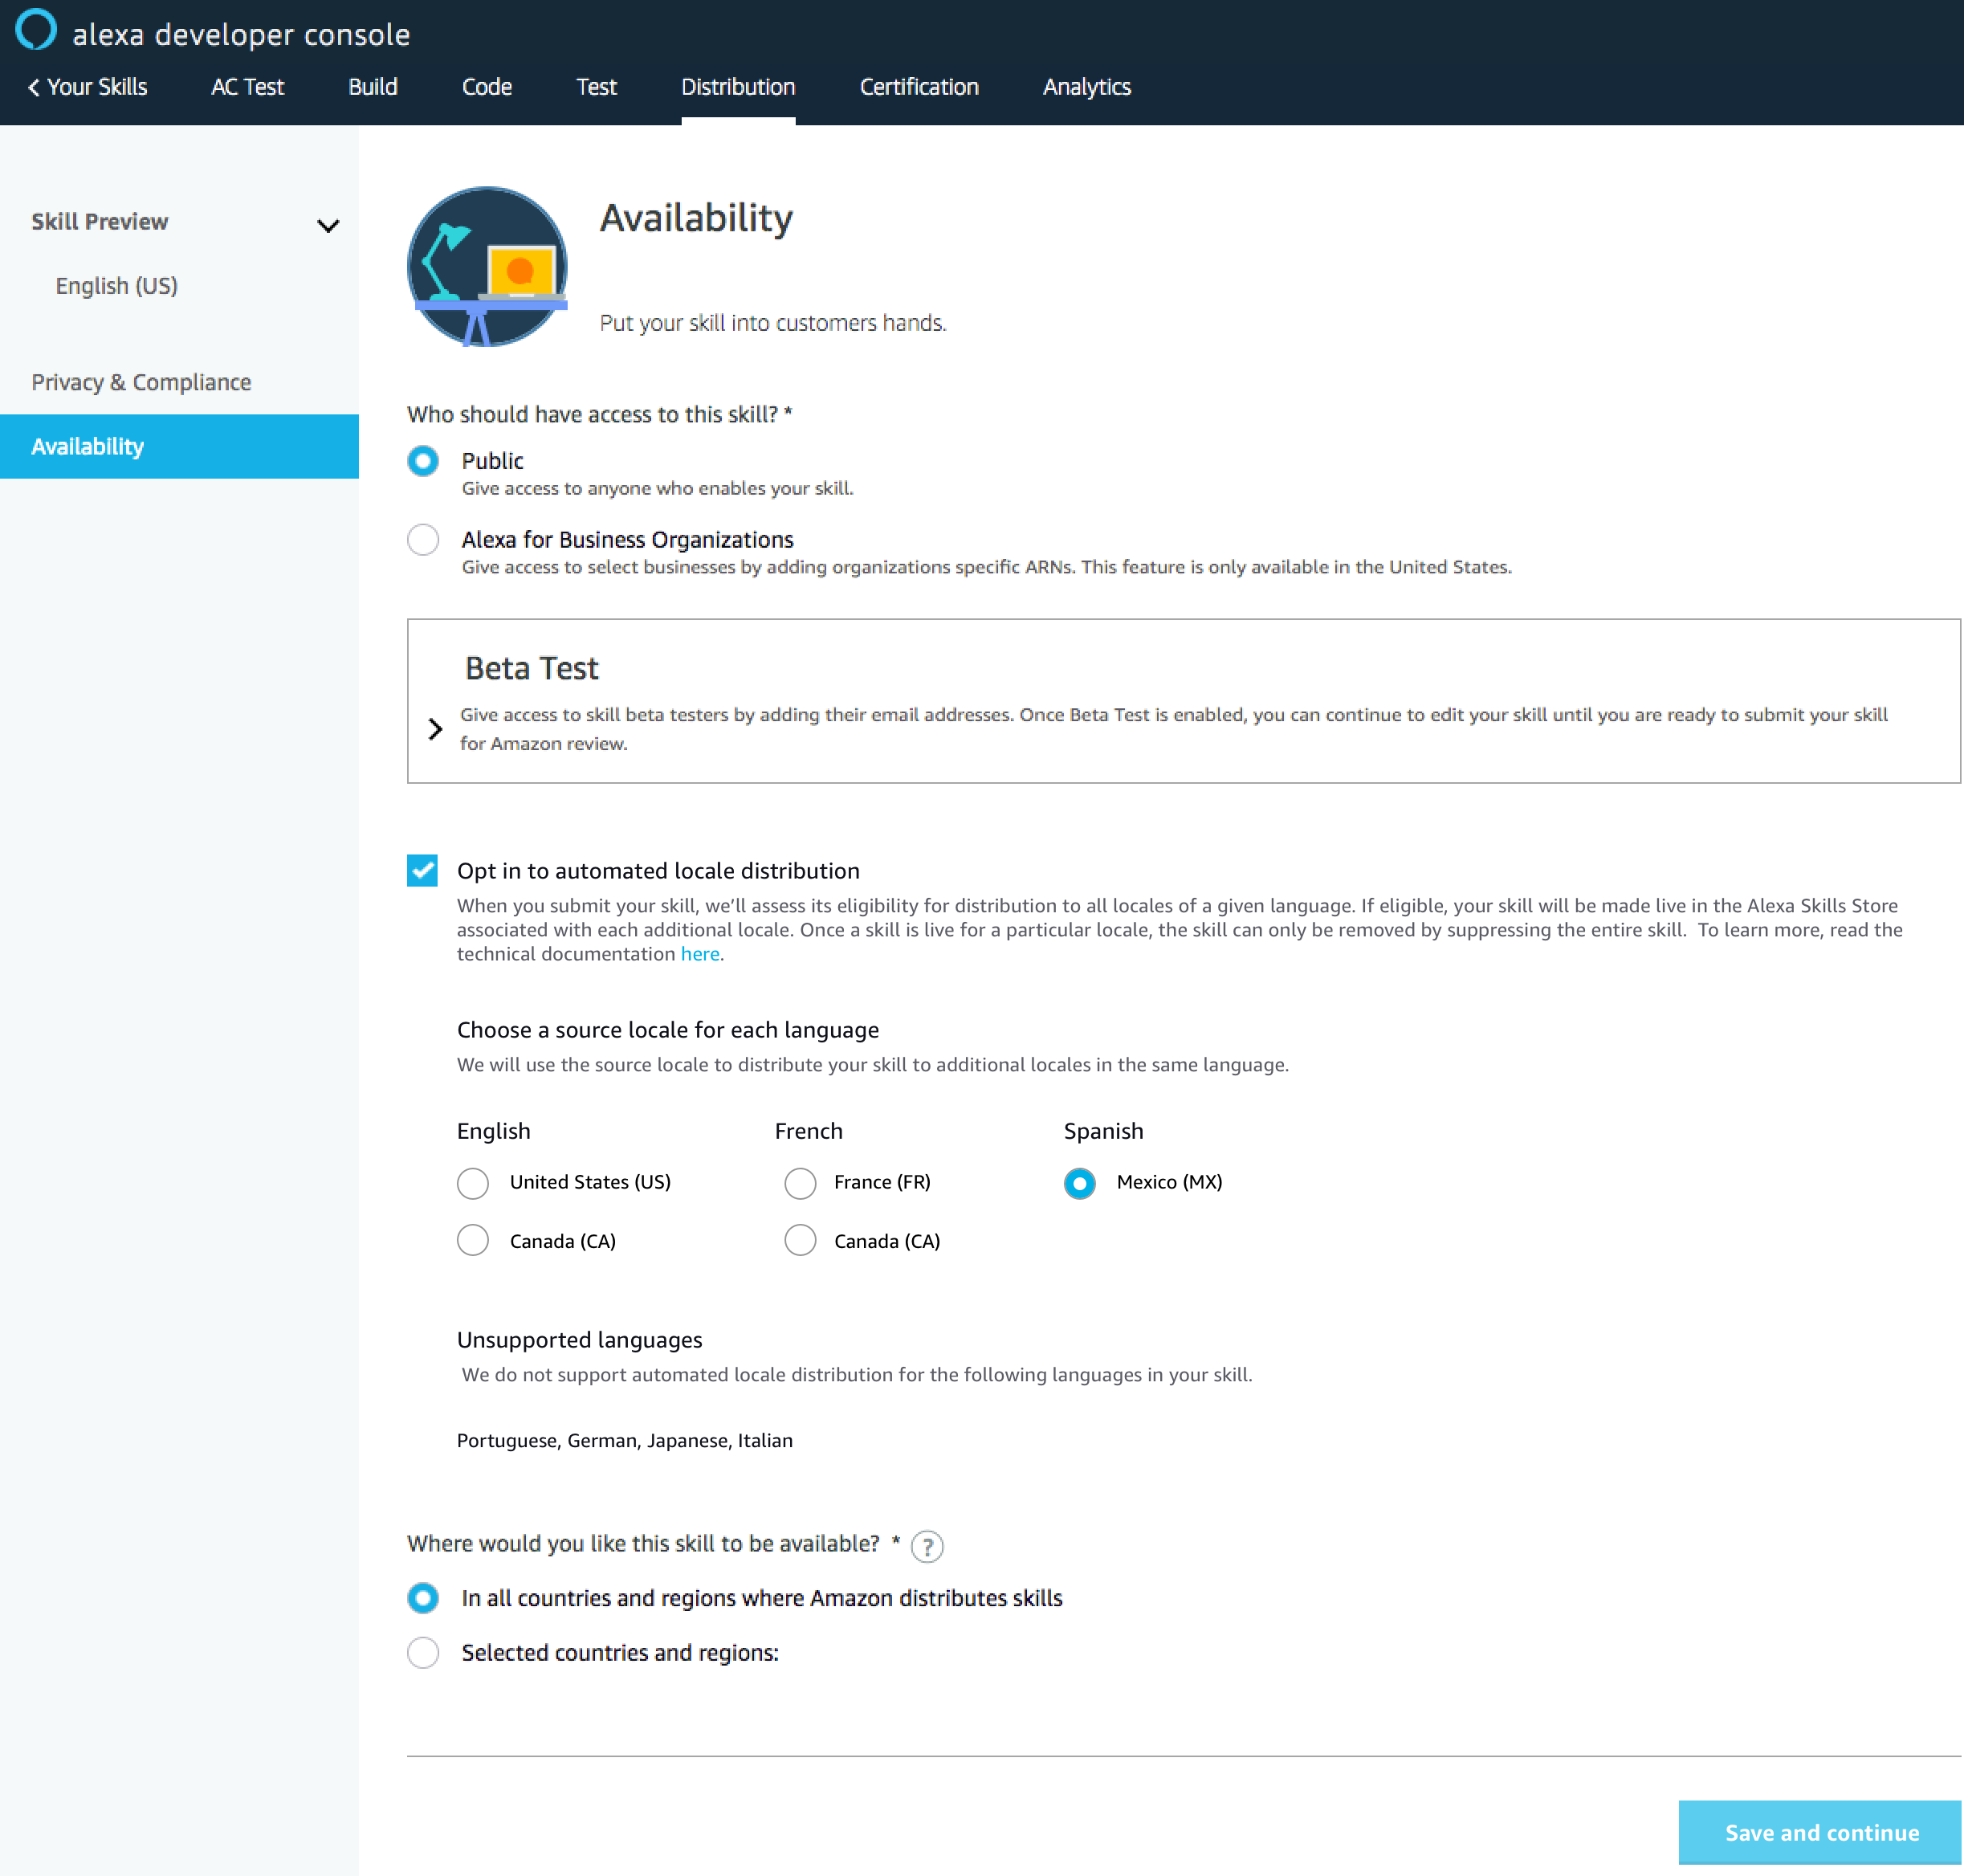The image size is (1964, 1876).
Task: Go to the Build tab
Action: pos(372,88)
